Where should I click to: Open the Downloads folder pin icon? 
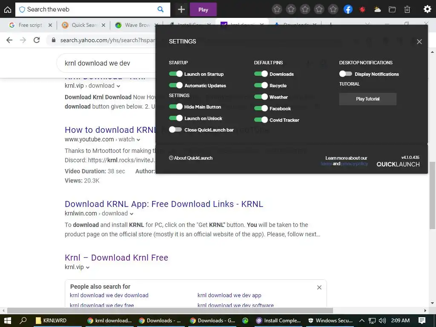click(x=392, y=9)
